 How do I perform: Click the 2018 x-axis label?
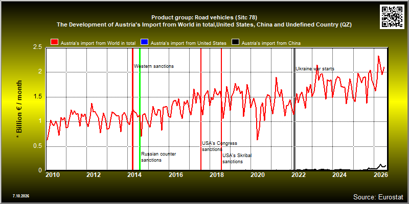click(x=216, y=175)
